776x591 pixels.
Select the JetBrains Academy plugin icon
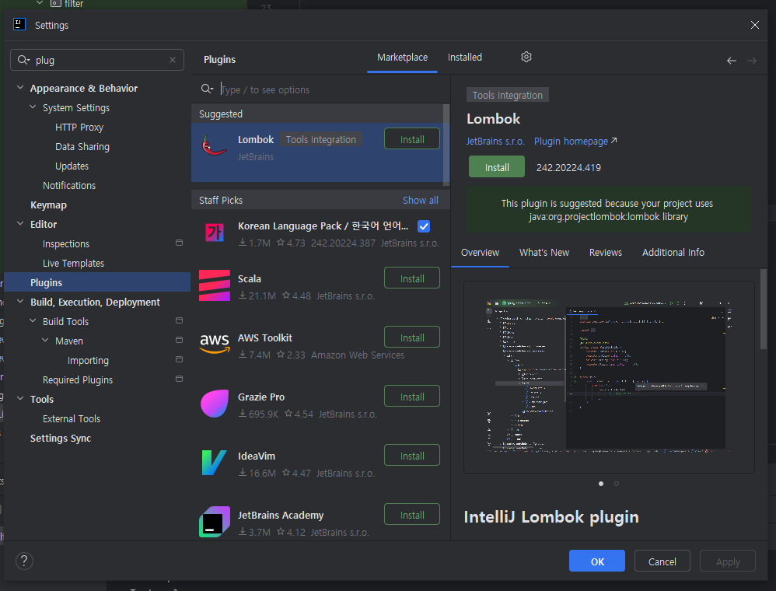[215, 522]
